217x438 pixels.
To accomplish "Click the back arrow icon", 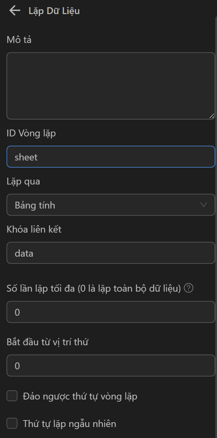I will coord(15,11).
